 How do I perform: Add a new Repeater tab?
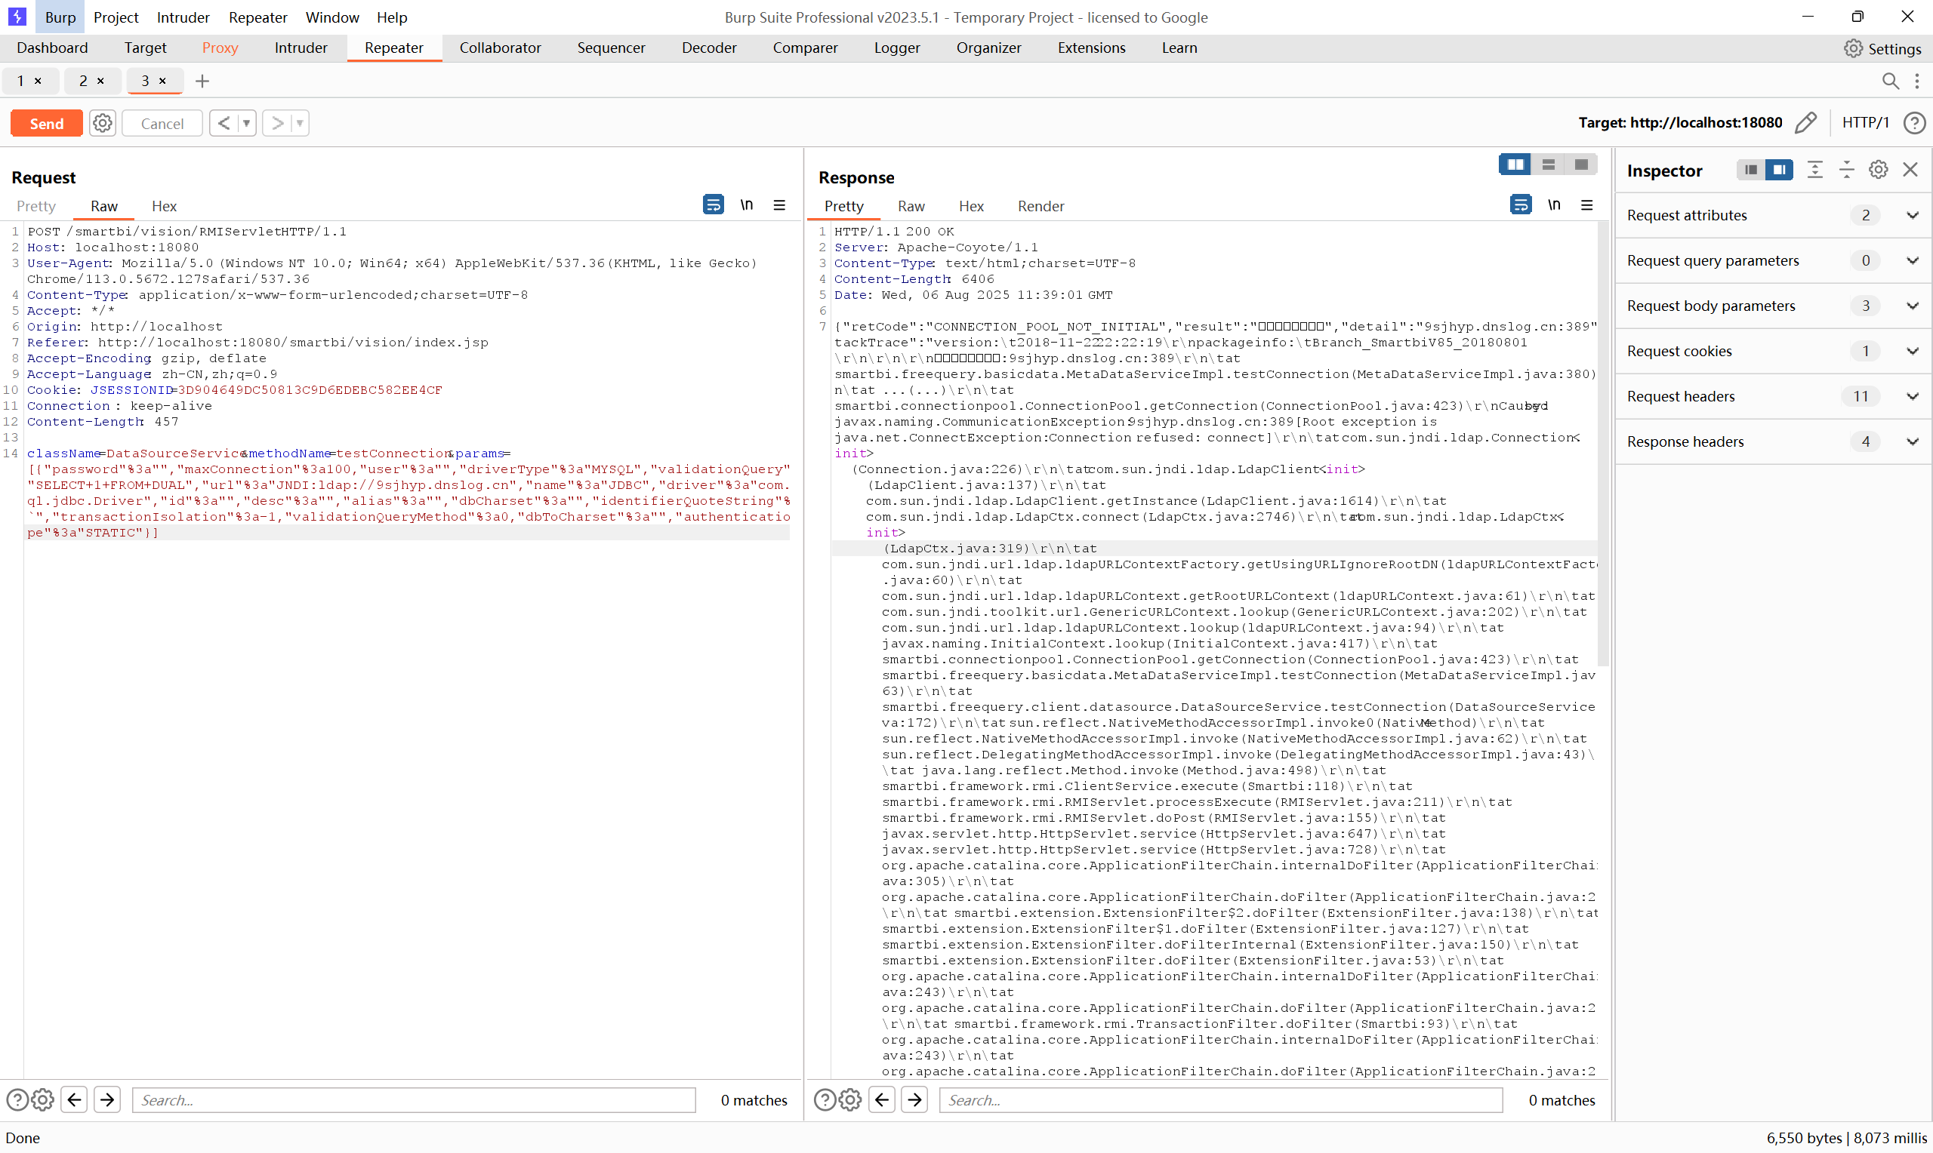[x=202, y=81]
